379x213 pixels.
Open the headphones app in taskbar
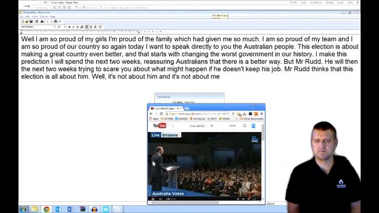[x=94, y=209]
